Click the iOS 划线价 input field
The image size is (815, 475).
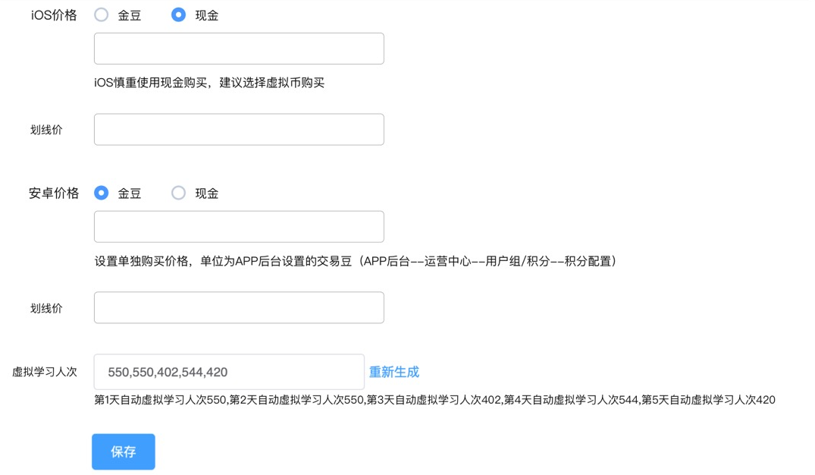pos(238,129)
